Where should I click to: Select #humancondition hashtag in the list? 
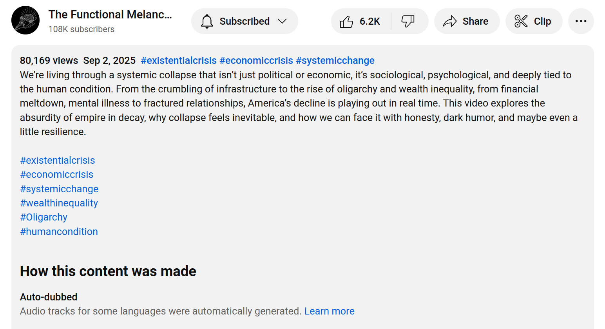point(59,231)
